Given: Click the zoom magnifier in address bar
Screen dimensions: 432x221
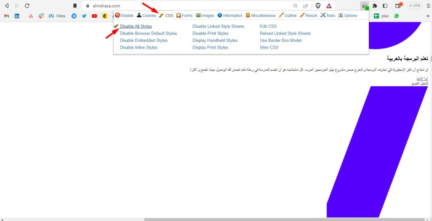Looking at the screenshot, I should tap(295, 5).
